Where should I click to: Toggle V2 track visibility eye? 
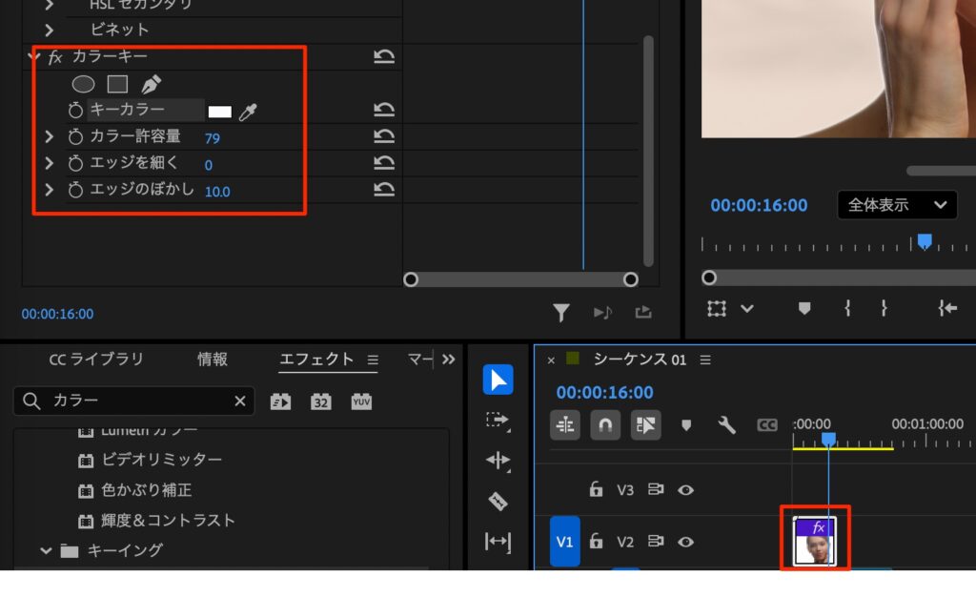(x=685, y=542)
